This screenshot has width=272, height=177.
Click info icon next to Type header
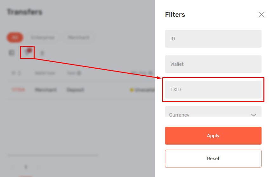click(79, 73)
